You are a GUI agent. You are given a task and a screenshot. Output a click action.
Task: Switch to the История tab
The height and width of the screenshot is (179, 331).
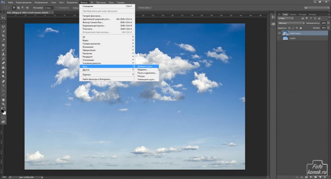pyautogui.click(x=312, y=14)
